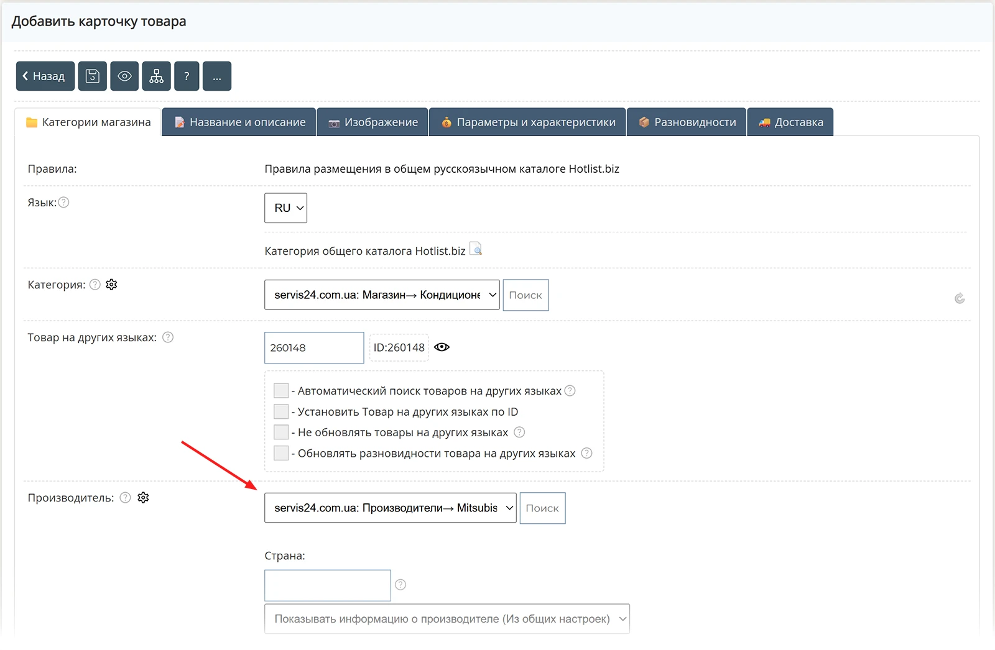Image resolution: width=995 pixels, height=650 pixels.
Task: Open the Производитель Mitsubishi dropdown
Action: pos(391,508)
